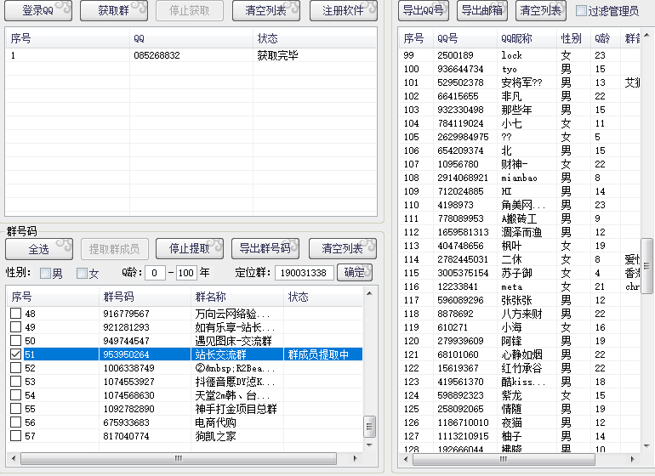This screenshot has width=655, height=476.
Task: Check the box for group row 48
Action: click(16, 313)
